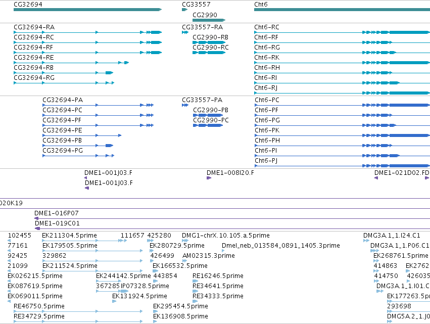Select the CG2990 gene span bar

pyautogui.click(x=209, y=20)
